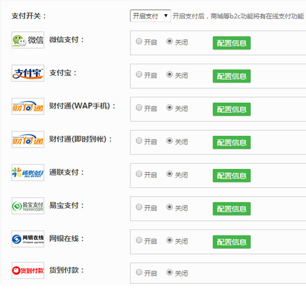The height and width of the screenshot is (290, 306).
Task: Select 关闭 radio for 财付通(WAP手机)
Action: point(170,108)
